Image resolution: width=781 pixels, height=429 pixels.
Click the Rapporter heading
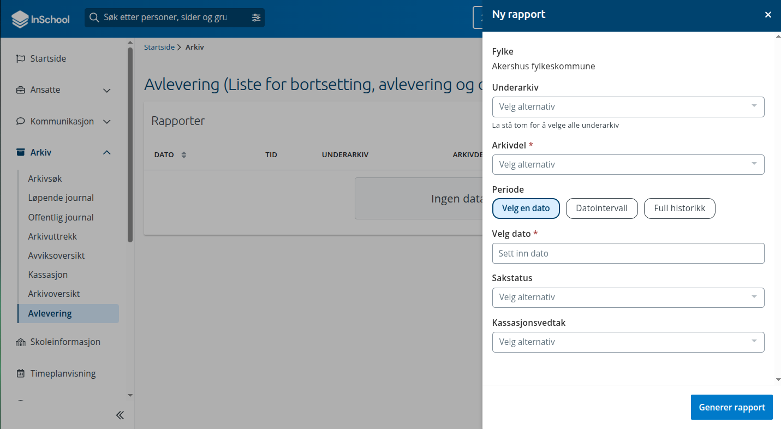[178, 121]
